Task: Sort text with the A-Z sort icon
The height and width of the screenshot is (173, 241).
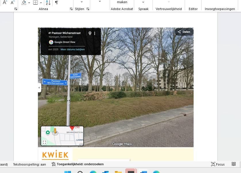Action: pyautogui.click(x=48, y=3)
